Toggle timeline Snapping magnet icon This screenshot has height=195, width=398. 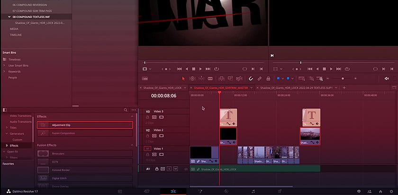pos(251,79)
